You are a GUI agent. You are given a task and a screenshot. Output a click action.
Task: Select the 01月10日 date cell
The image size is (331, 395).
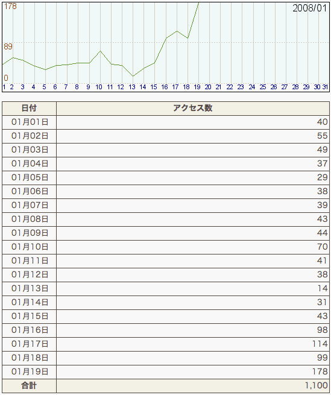(x=29, y=247)
